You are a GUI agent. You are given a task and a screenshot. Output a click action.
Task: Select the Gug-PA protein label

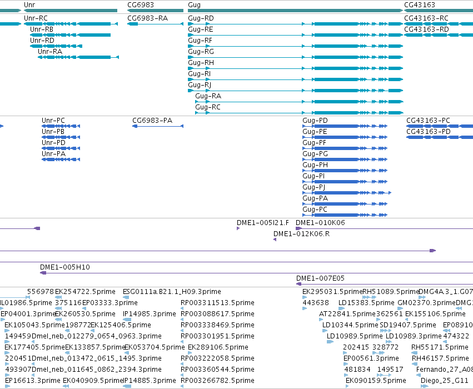click(x=315, y=198)
